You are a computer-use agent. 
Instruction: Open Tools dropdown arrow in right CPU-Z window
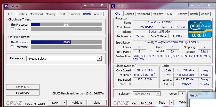pyautogui.click(x=172, y=102)
